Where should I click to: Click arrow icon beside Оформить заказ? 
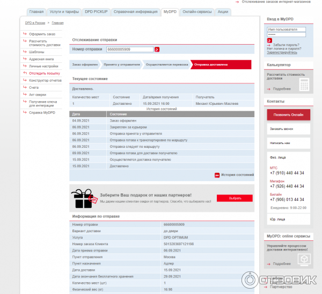25,34
